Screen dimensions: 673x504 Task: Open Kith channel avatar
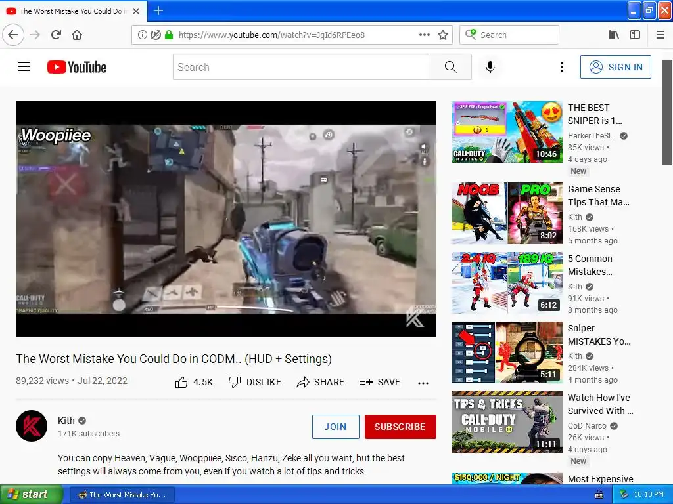click(x=32, y=426)
